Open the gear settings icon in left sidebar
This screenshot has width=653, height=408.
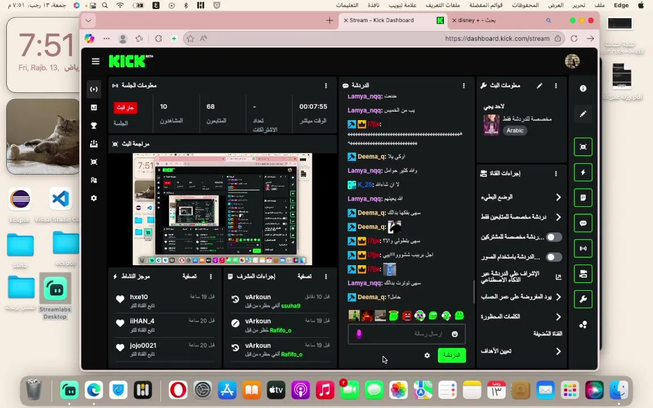pyautogui.click(x=94, y=198)
